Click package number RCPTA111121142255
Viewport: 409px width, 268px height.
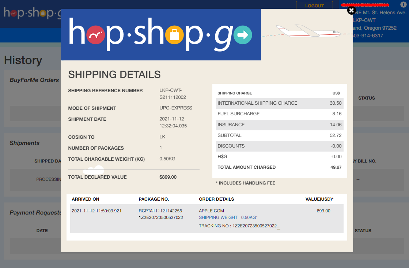point(160,211)
